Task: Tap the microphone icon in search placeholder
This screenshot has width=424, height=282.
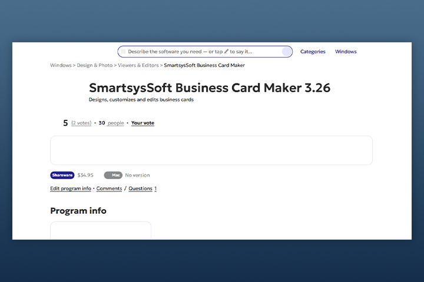Action: pyautogui.click(x=226, y=52)
